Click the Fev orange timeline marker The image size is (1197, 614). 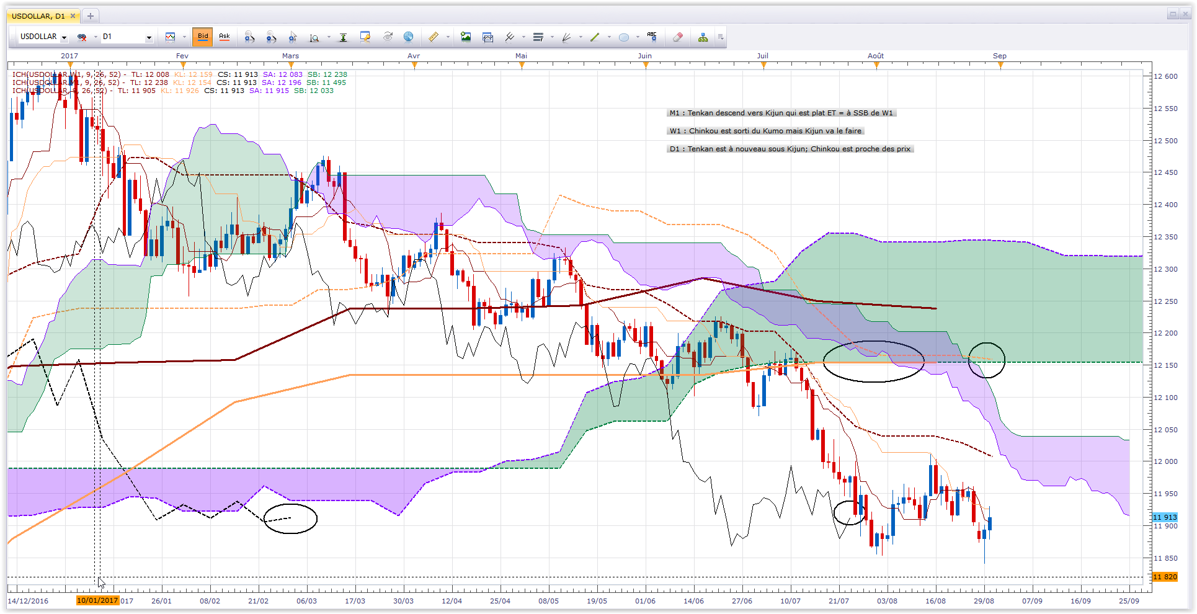[x=183, y=65]
